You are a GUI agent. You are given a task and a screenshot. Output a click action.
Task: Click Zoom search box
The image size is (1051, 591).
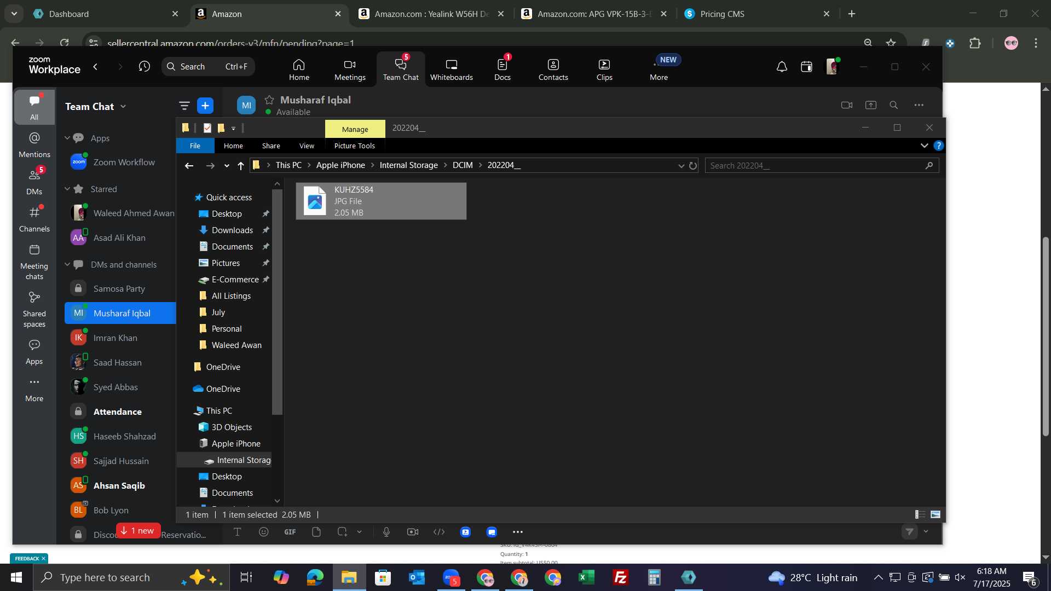point(208,66)
